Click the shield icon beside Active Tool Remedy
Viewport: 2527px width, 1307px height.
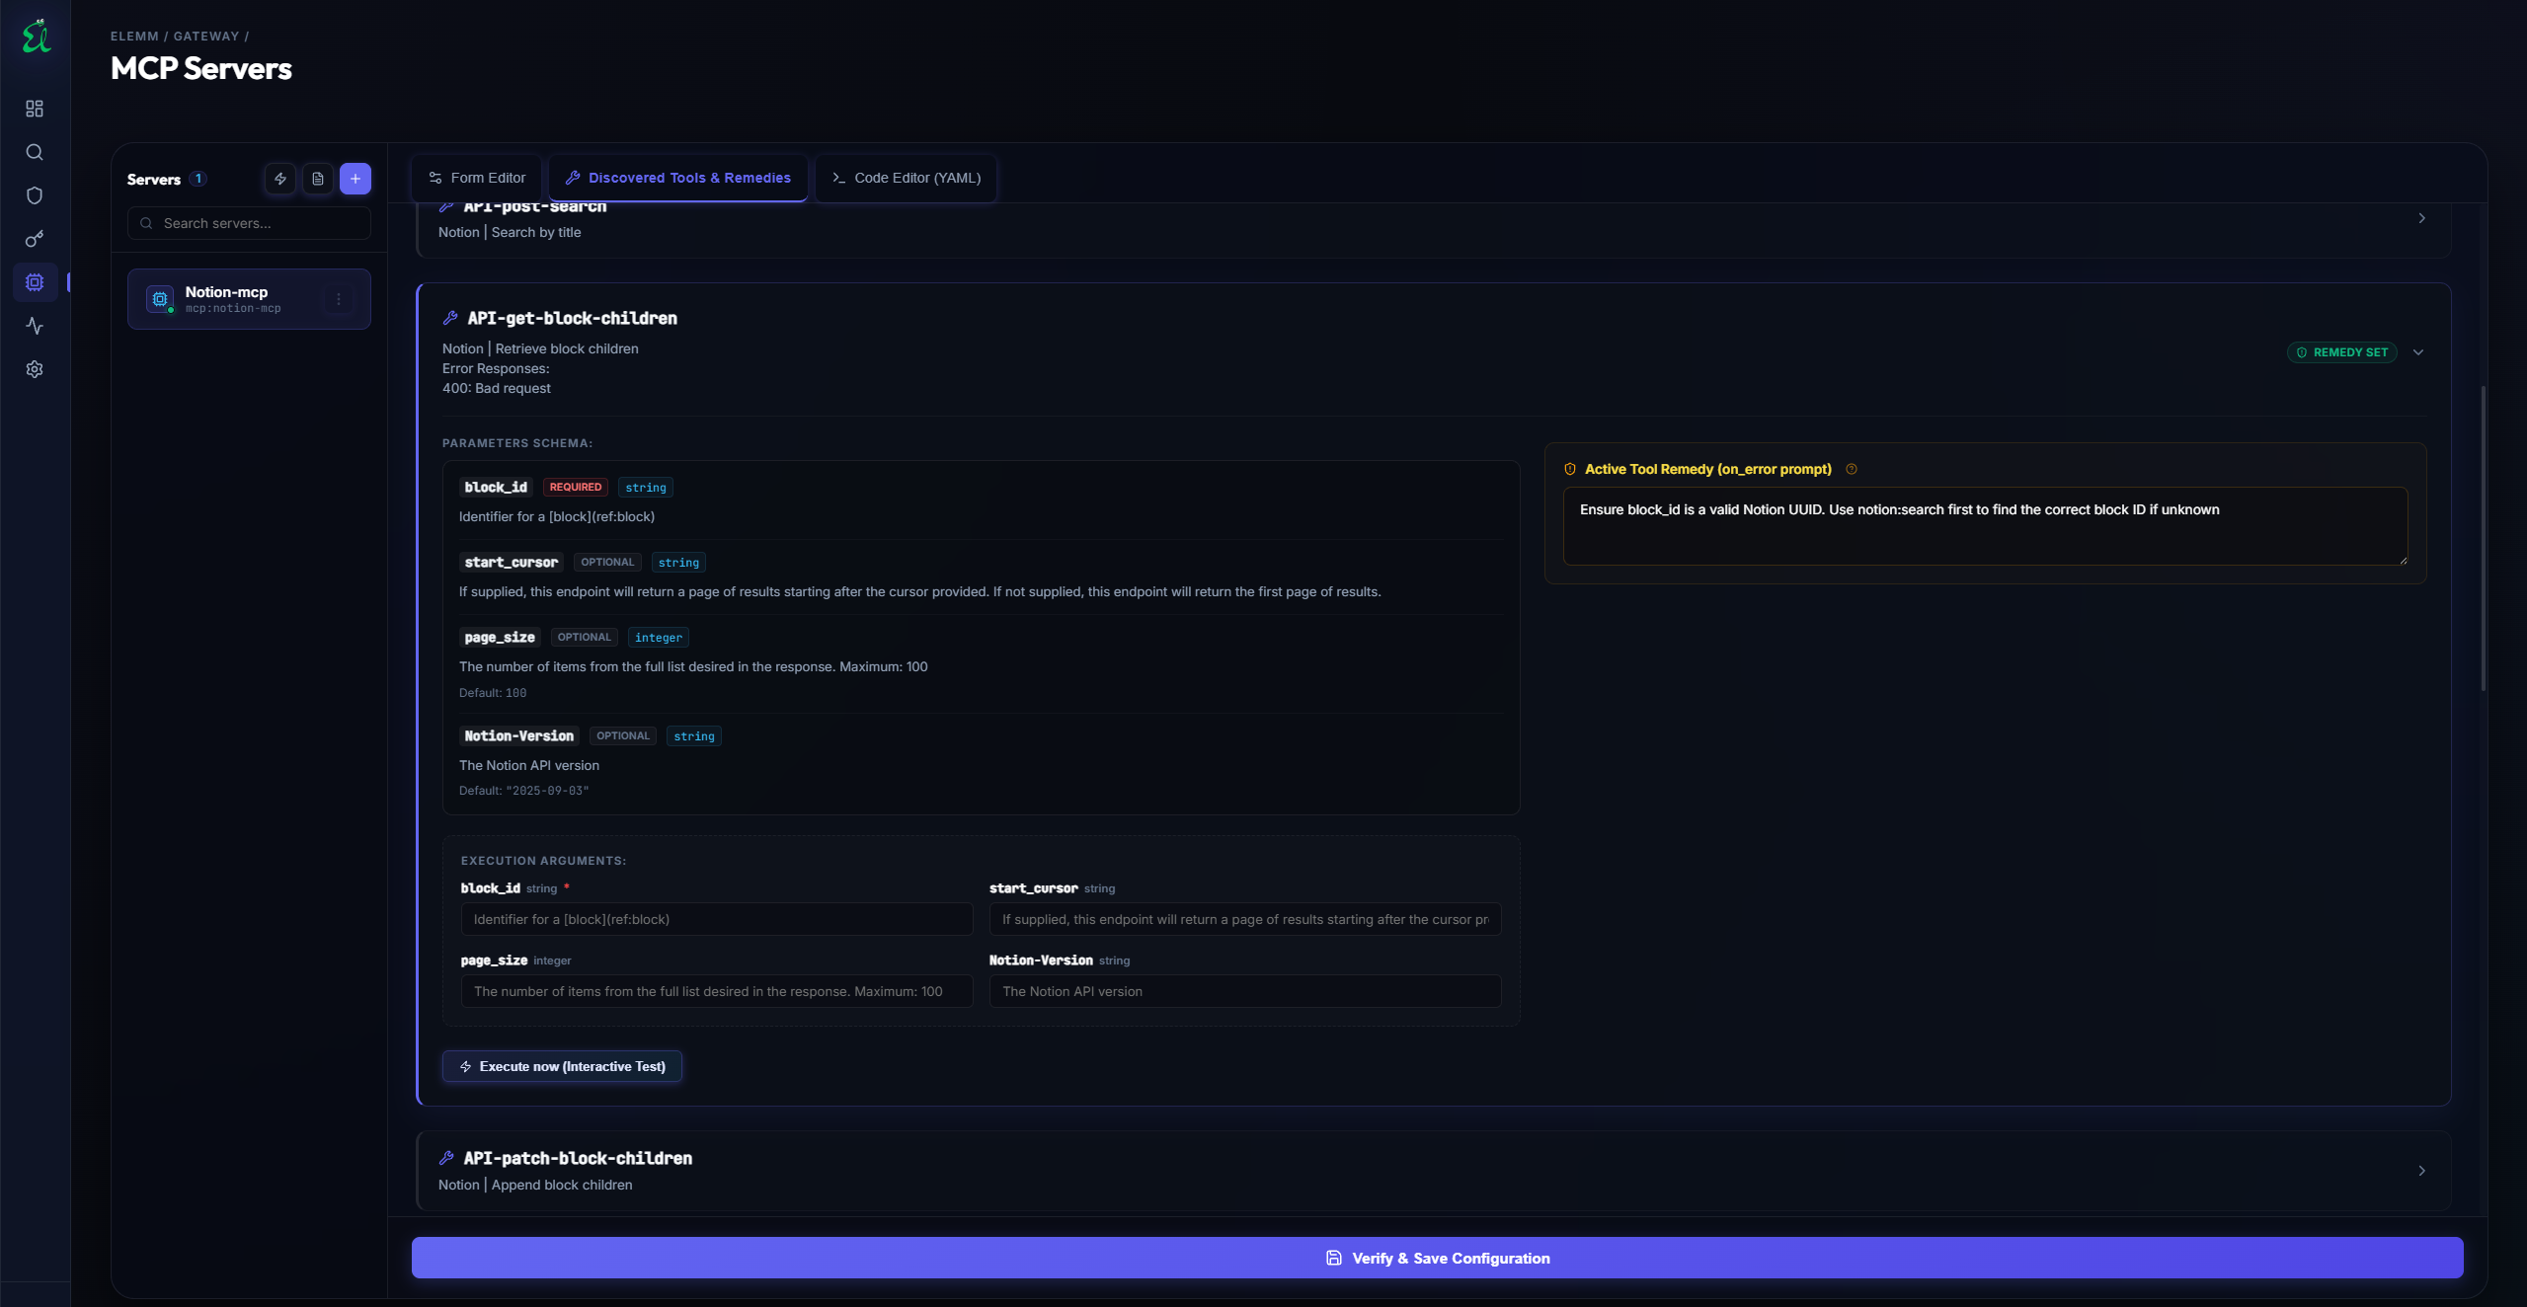[1570, 469]
